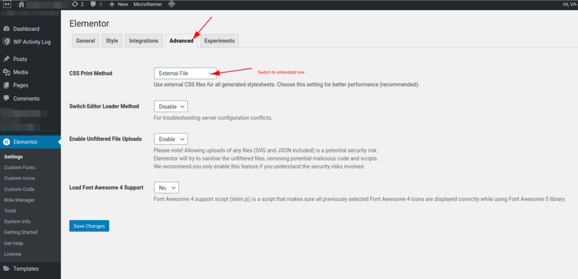Click Microthemer in the admin bar
Viewport: 578px width, 279px height.
[148, 4]
